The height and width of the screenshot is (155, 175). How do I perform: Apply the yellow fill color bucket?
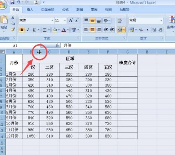point(55,30)
